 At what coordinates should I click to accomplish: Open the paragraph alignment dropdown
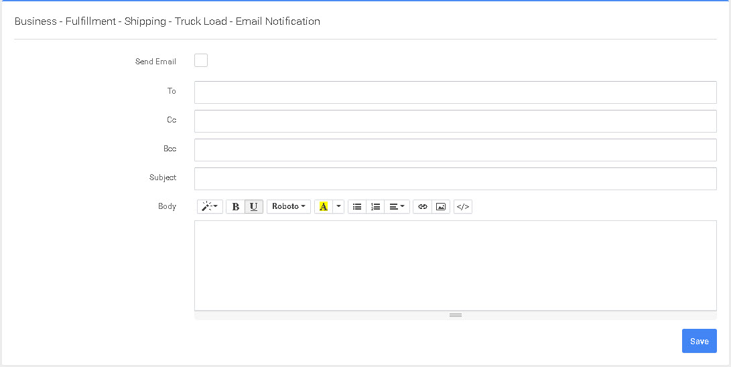[397, 207]
